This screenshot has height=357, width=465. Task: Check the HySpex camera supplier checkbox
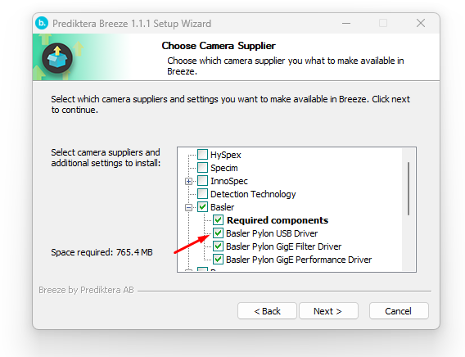tap(202, 155)
